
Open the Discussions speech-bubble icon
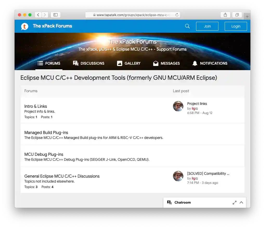pyautogui.click(x=75, y=63)
